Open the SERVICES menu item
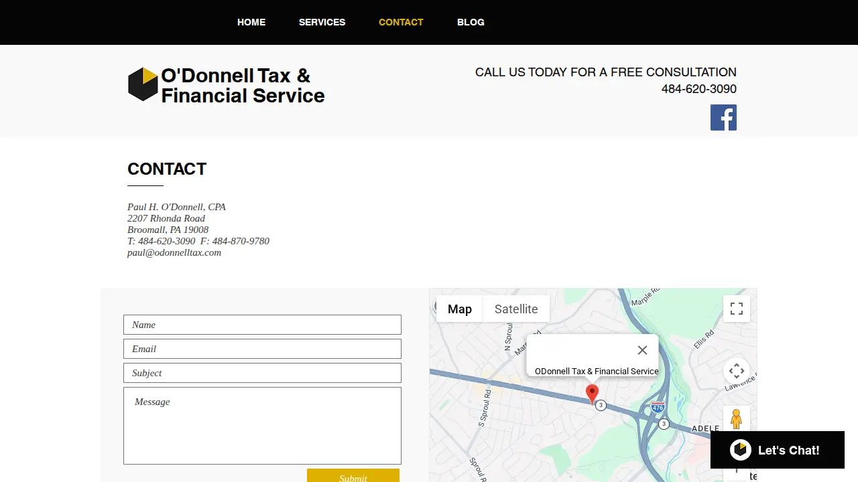The width and height of the screenshot is (858, 482). click(x=322, y=22)
